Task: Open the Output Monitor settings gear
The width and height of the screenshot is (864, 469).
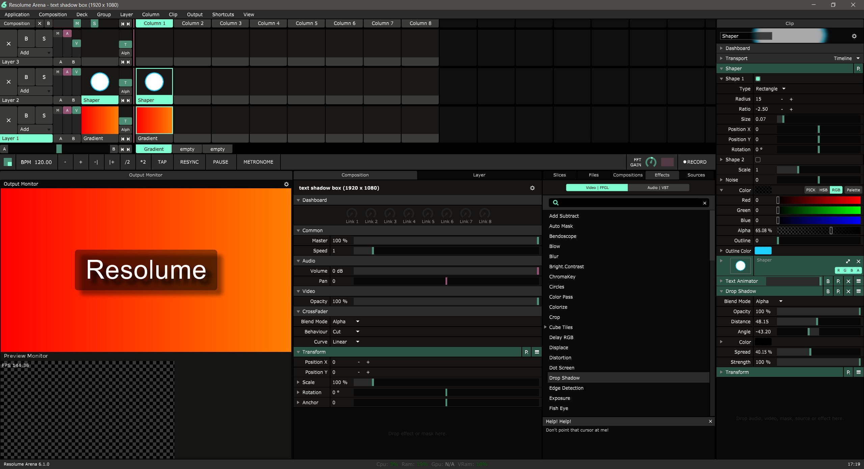Action: [286, 184]
